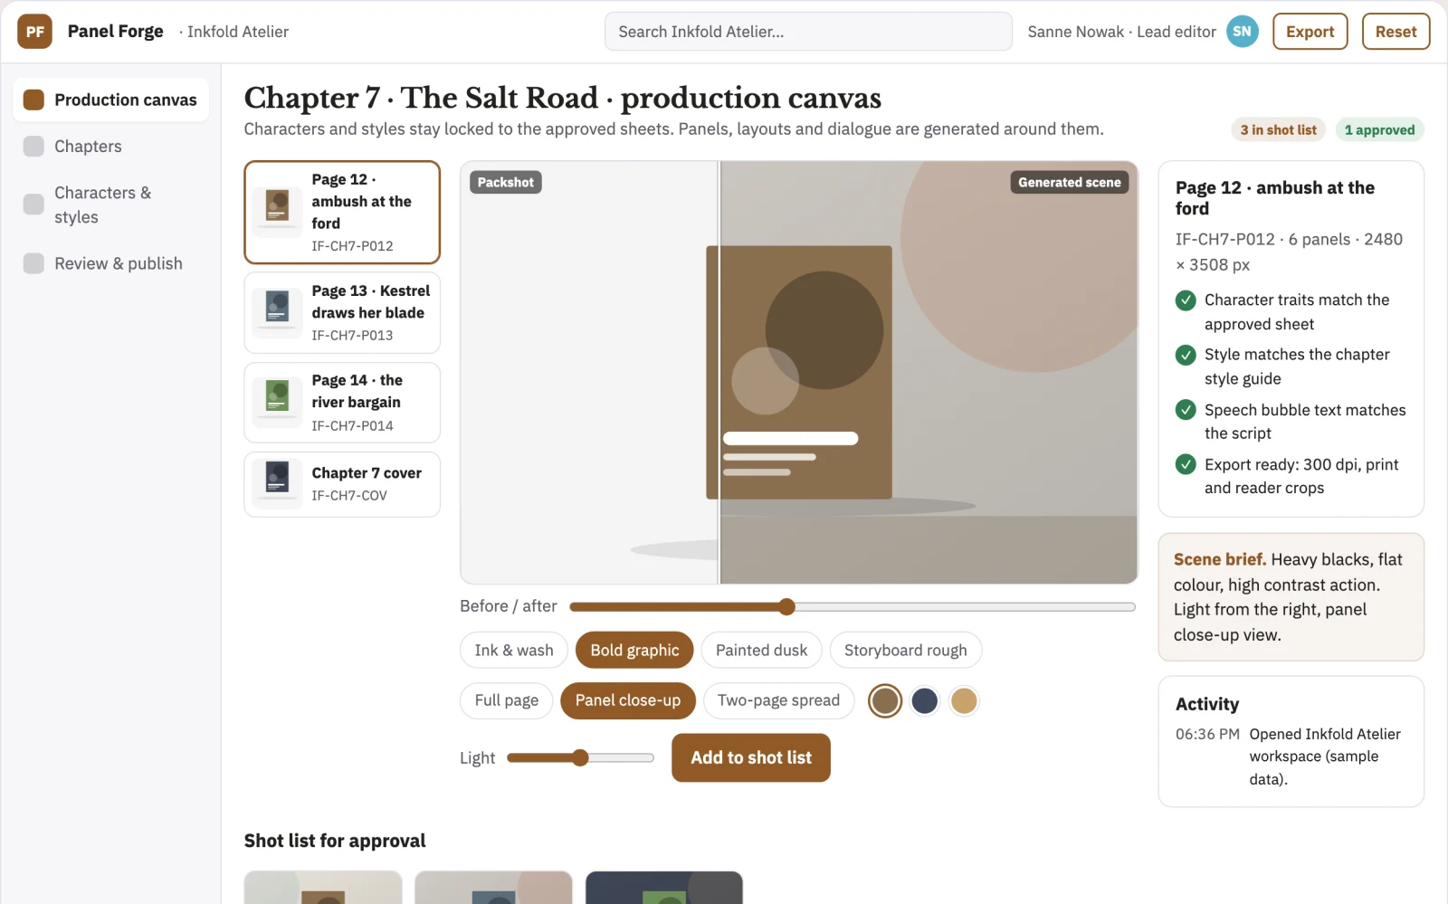The height and width of the screenshot is (904, 1448).
Task: Select the Bold graphic style chip
Action: pos(634,650)
